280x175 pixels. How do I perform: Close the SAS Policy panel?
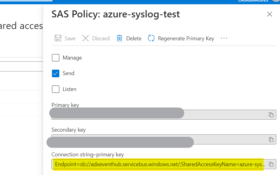[x=270, y=14]
